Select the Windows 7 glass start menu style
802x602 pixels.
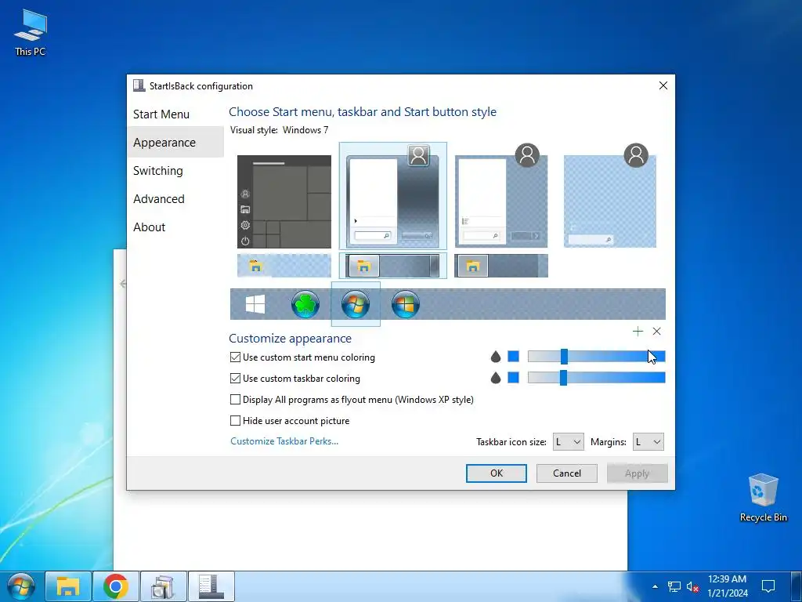[393, 196]
